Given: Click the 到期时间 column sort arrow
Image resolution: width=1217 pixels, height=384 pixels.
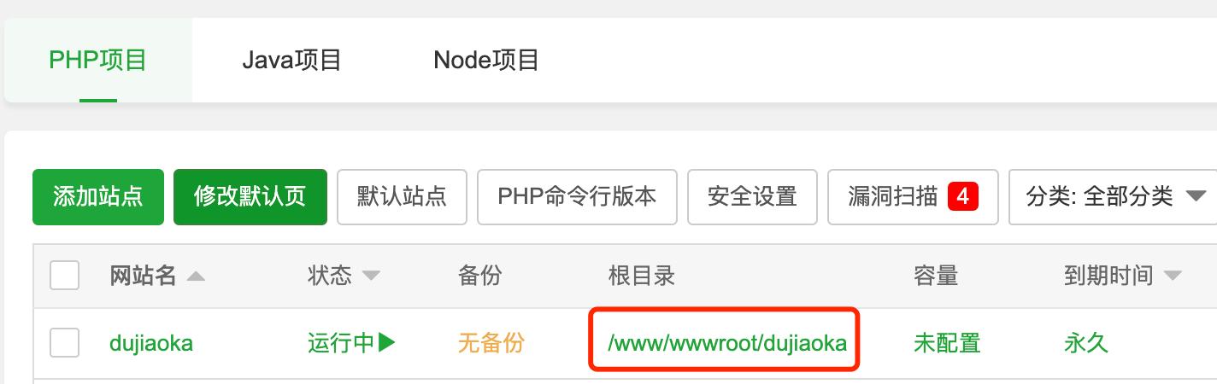Looking at the screenshot, I should 1173,276.
